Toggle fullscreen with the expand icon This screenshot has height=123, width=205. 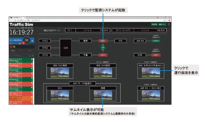(169, 24)
